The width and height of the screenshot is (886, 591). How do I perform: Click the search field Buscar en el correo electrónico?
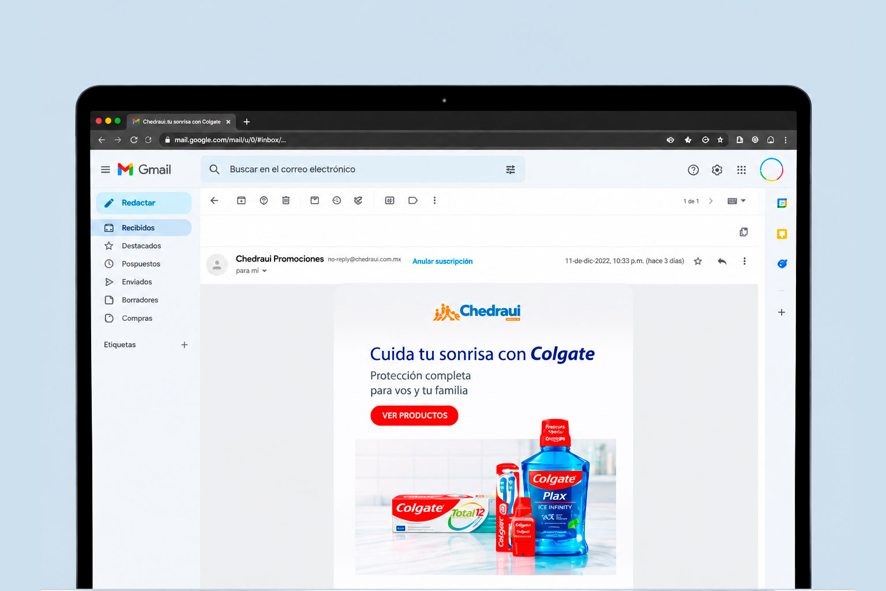point(362,169)
